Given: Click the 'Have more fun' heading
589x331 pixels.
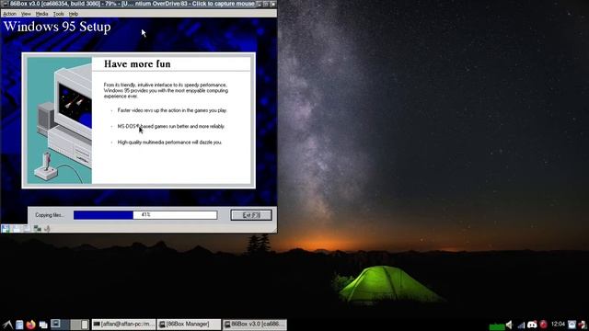Looking at the screenshot, I should [x=137, y=64].
